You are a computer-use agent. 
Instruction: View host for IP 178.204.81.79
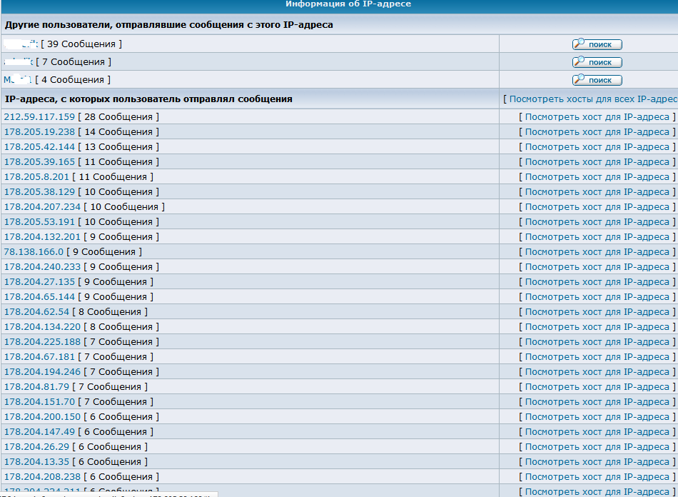[597, 387]
